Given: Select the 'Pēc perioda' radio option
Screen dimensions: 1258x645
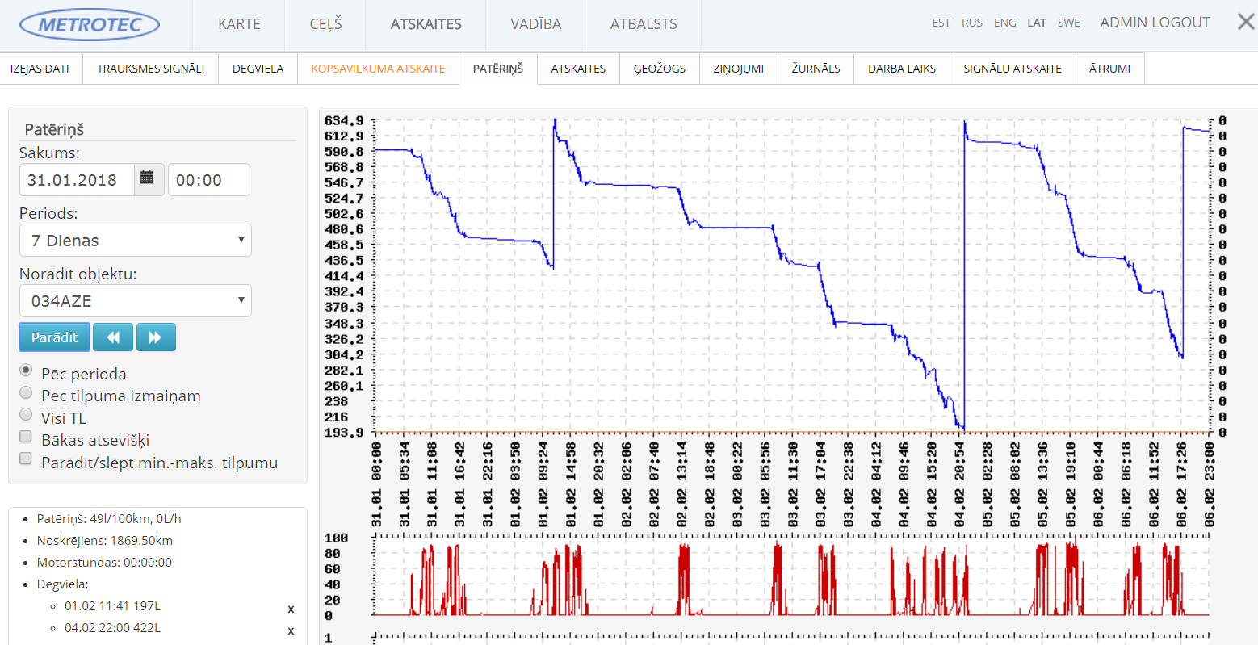Looking at the screenshot, I should (26, 371).
